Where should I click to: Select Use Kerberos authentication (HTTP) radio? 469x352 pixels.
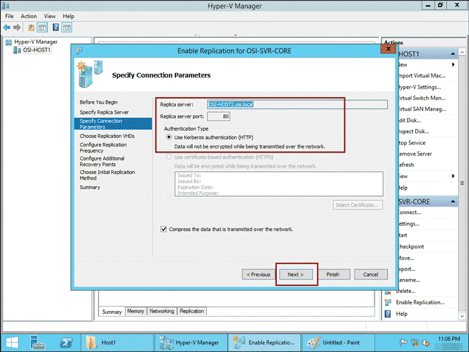pyautogui.click(x=169, y=137)
